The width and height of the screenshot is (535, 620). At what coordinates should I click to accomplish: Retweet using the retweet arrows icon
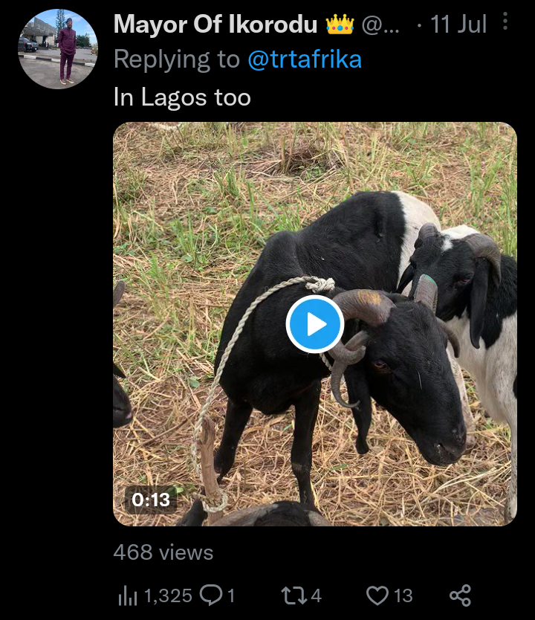[291, 595]
